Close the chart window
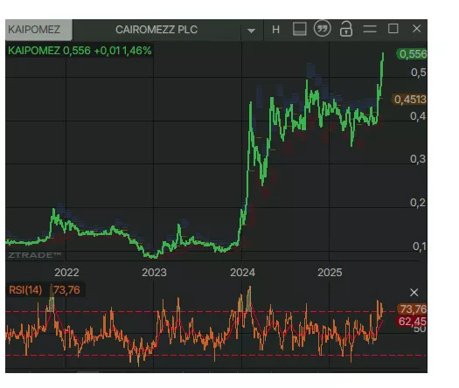 [x=416, y=29]
